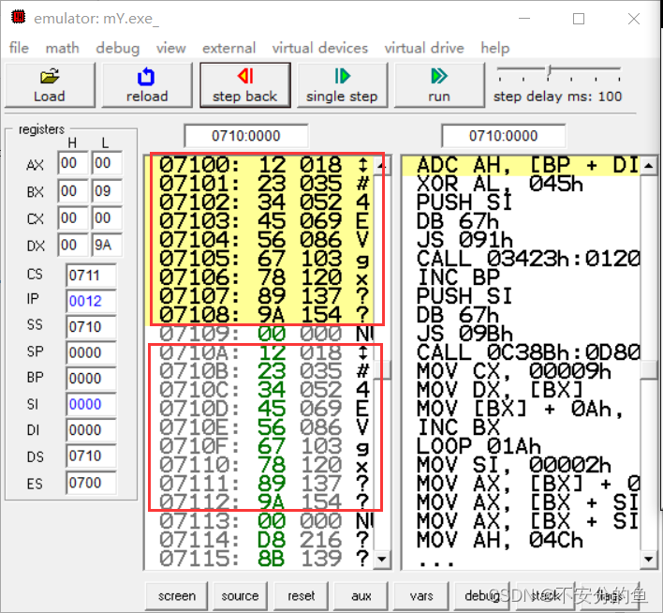This screenshot has height=613, width=663.
Task: Click the DS register field
Action: [91, 456]
